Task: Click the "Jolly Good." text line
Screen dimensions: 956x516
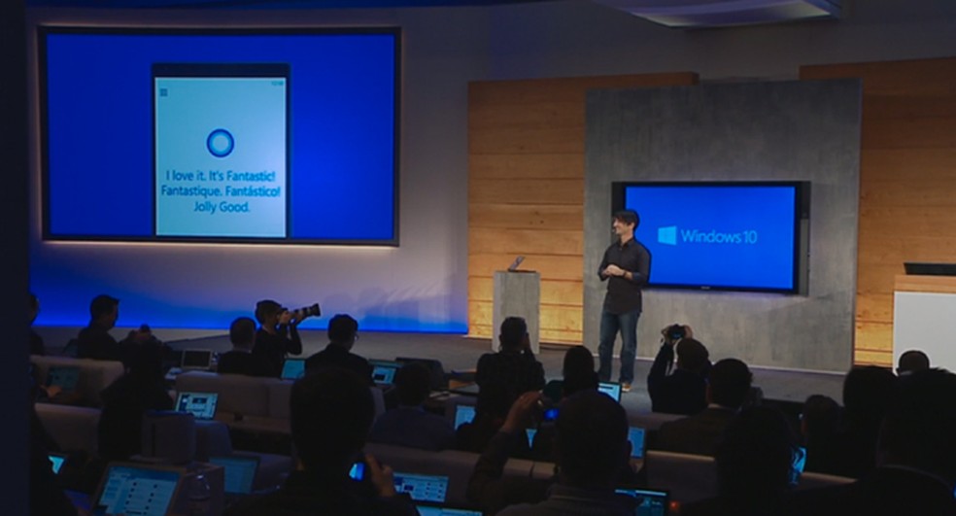Action: click(x=222, y=207)
